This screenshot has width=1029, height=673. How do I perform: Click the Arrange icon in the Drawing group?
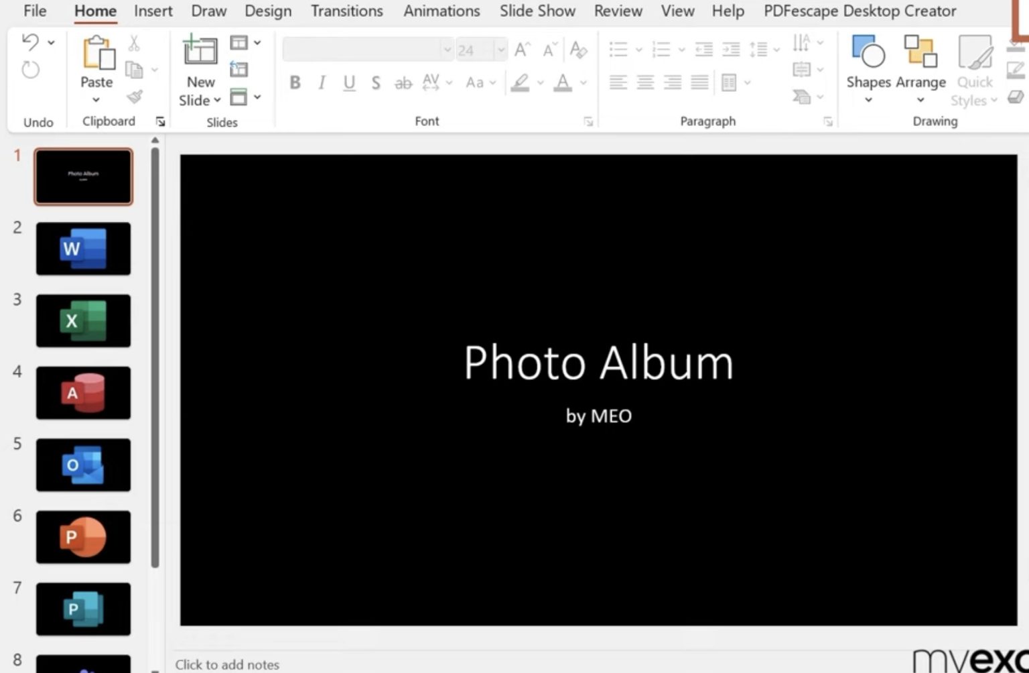[x=920, y=52]
